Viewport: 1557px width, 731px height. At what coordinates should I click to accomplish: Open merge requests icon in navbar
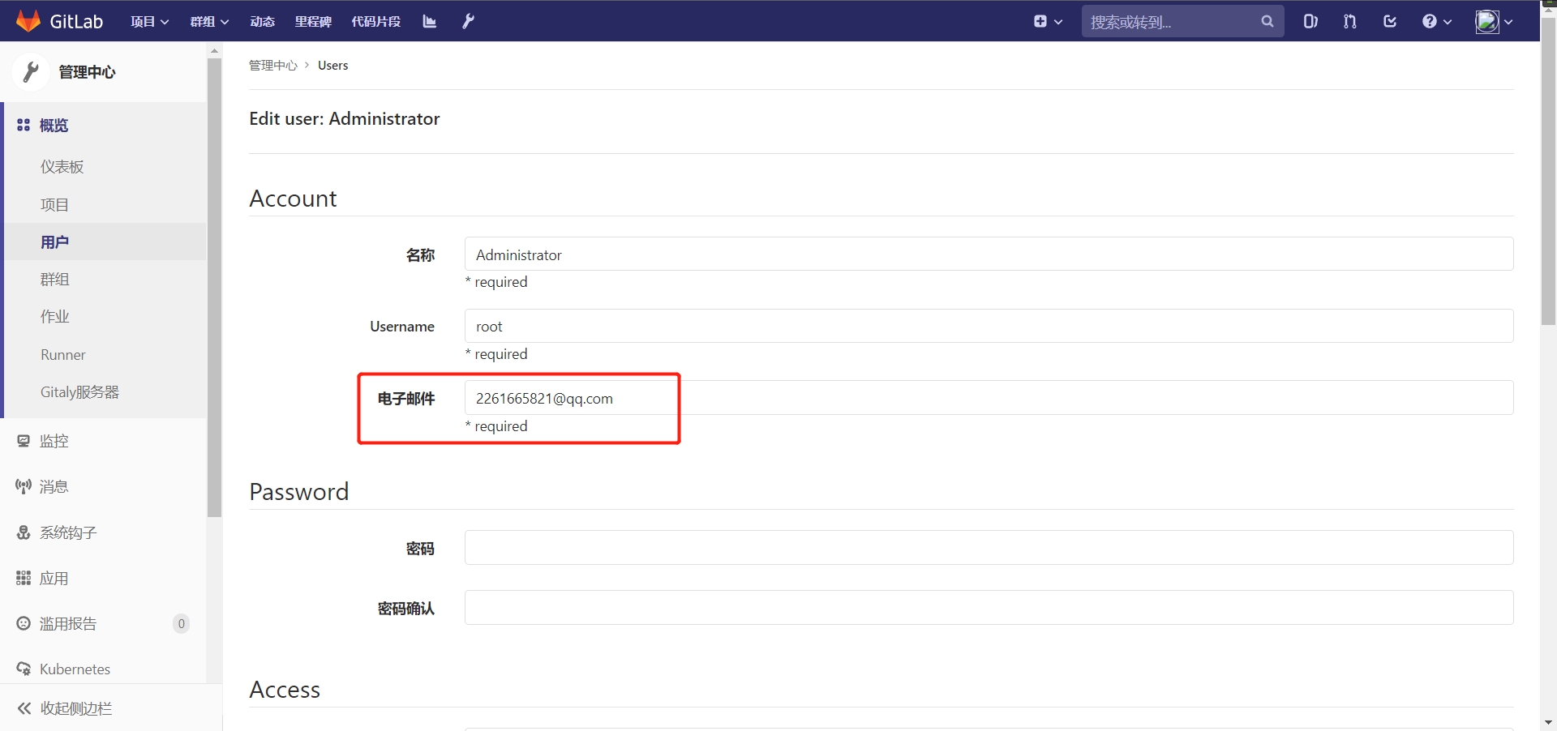(x=1349, y=21)
